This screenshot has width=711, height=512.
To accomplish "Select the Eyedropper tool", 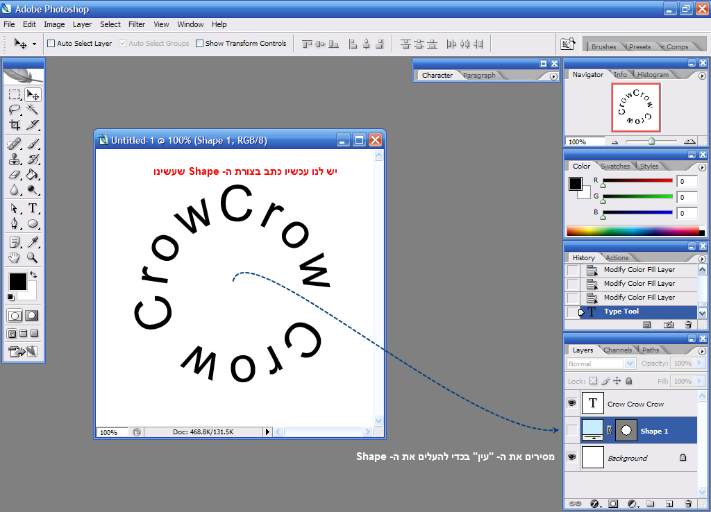I will 33,242.
